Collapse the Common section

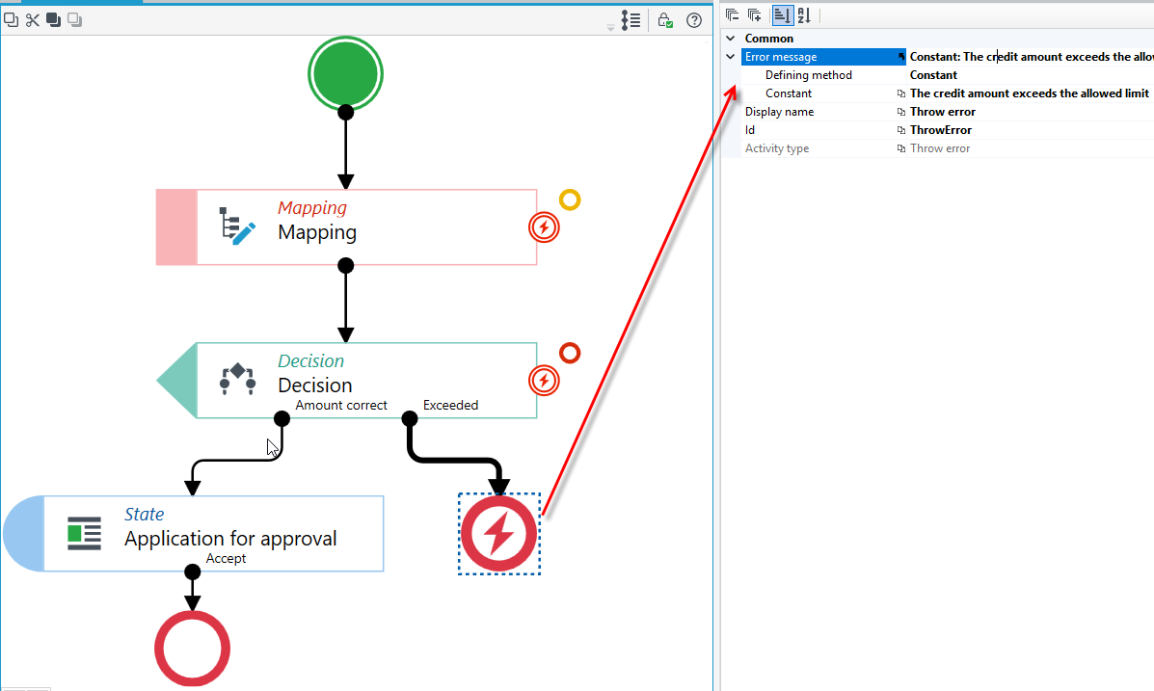(730, 39)
